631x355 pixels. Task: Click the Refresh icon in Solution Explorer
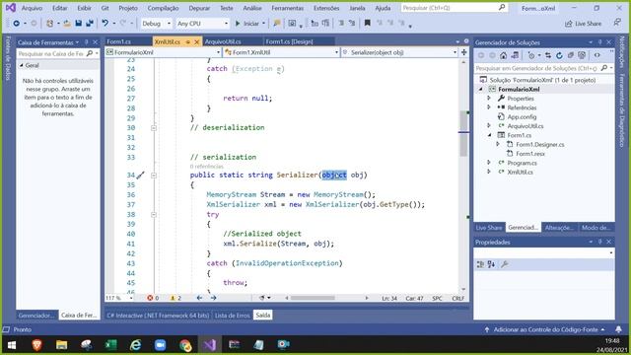(559, 55)
